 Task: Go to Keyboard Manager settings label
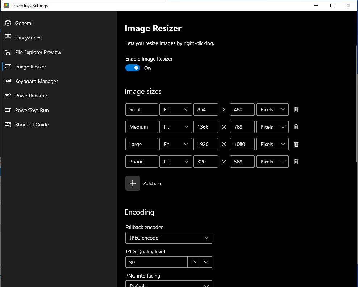[x=37, y=81]
